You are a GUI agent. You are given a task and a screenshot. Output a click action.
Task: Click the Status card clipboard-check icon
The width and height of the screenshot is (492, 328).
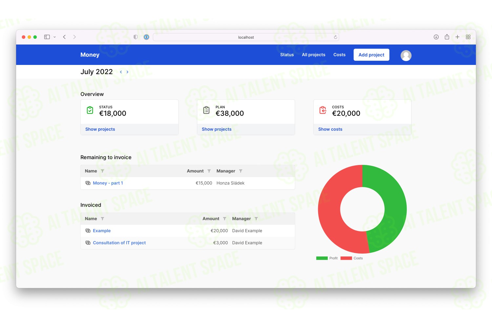click(x=90, y=110)
